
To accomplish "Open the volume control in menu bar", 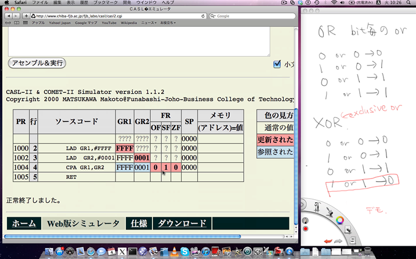I will [342, 2].
